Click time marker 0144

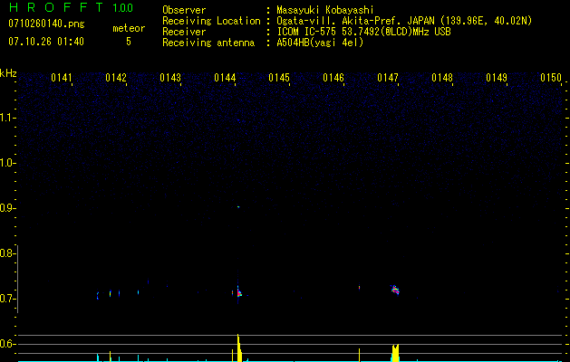click(225, 78)
